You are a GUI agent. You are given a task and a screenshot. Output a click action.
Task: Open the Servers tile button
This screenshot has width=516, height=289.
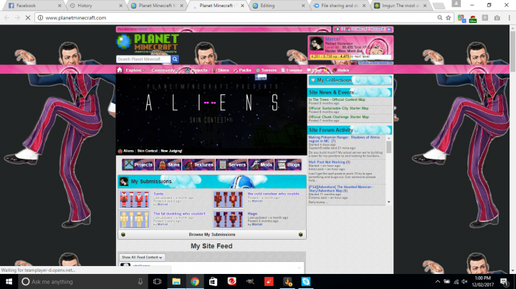pyautogui.click(x=231, y=165)
